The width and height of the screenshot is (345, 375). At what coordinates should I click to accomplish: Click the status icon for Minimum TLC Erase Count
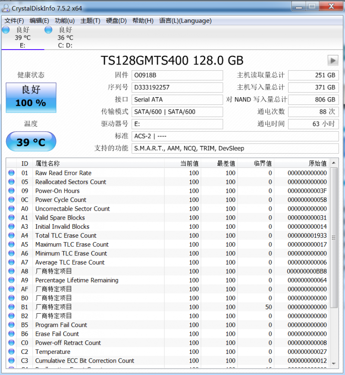coord(11,253)
